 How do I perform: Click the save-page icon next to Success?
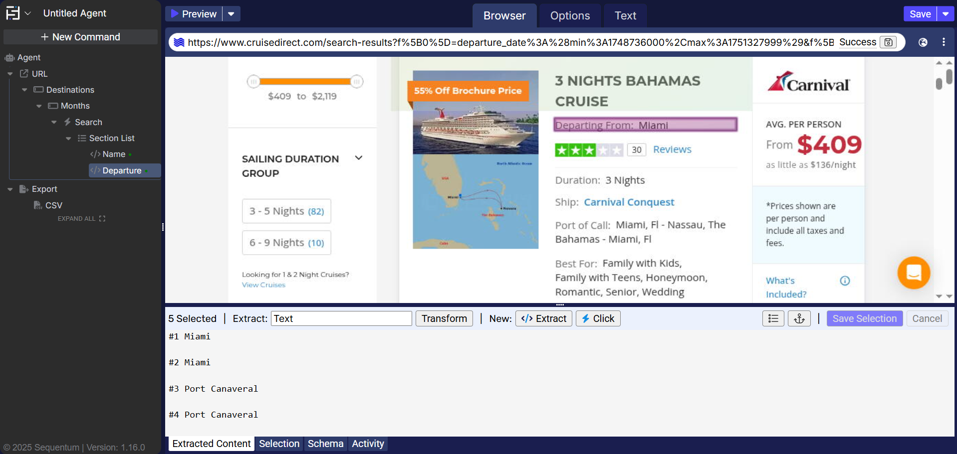point(888,42)
